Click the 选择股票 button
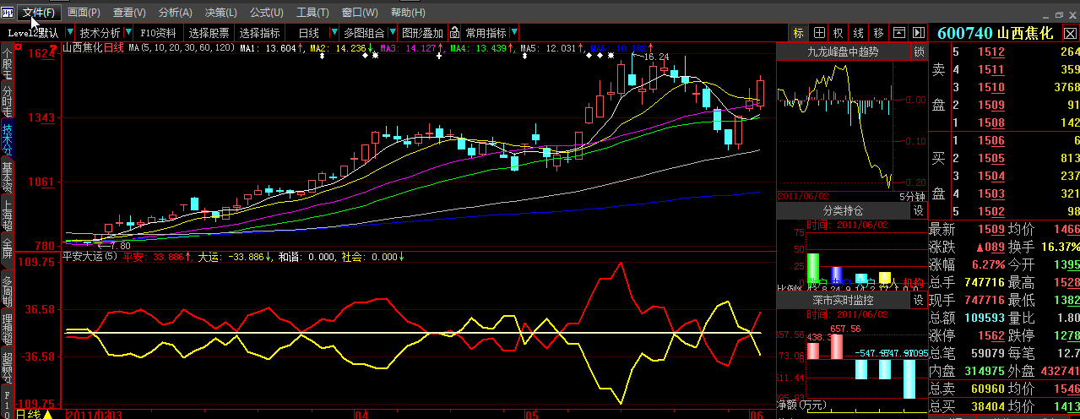The width and height of the screenshot is (1080, 419). [209, 33]
